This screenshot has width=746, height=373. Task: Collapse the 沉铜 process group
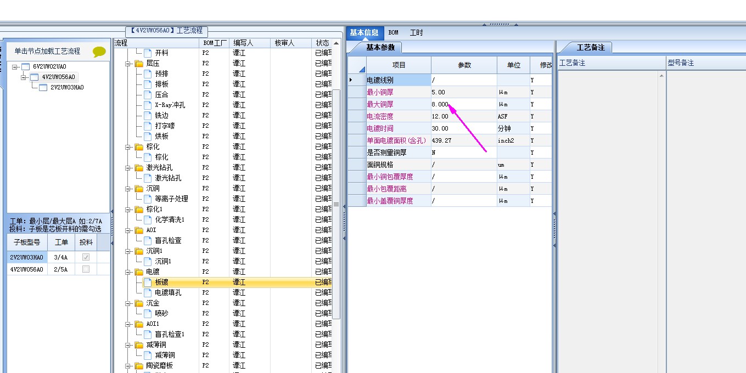128,189
